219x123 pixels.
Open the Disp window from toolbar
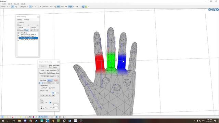tap(51, 7)
